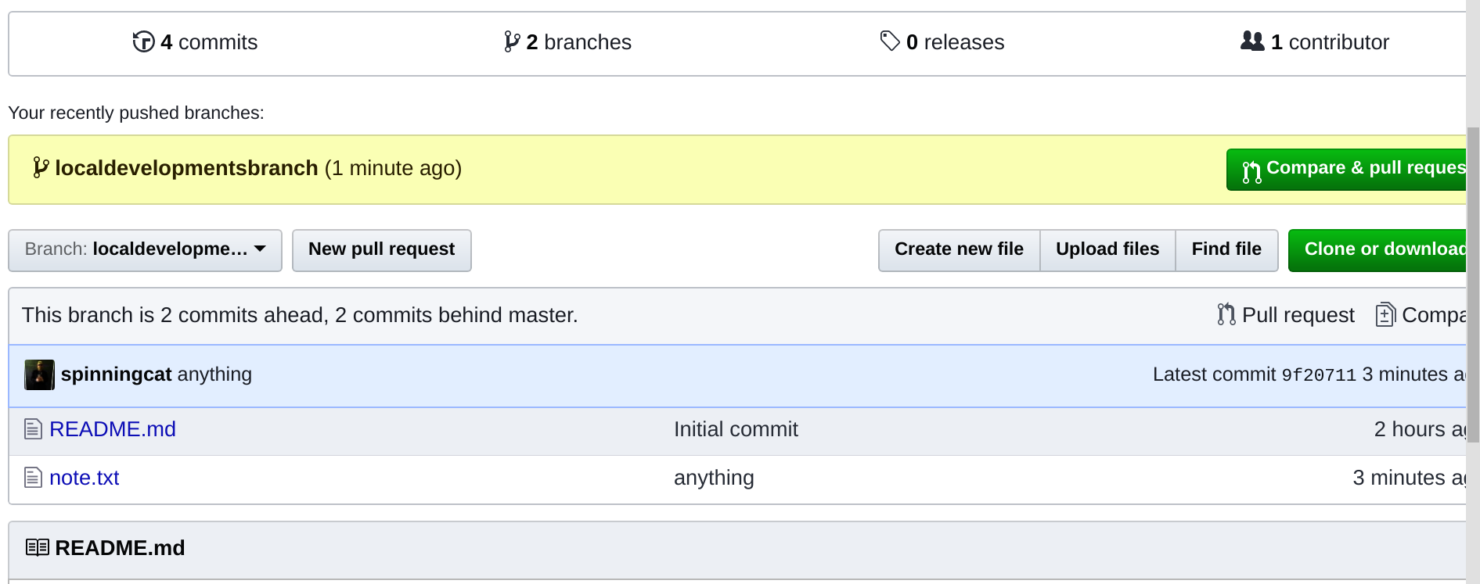1480x584 pixels.
Task: Click the contributor people icon
Action: click(x=1252, y=41)
